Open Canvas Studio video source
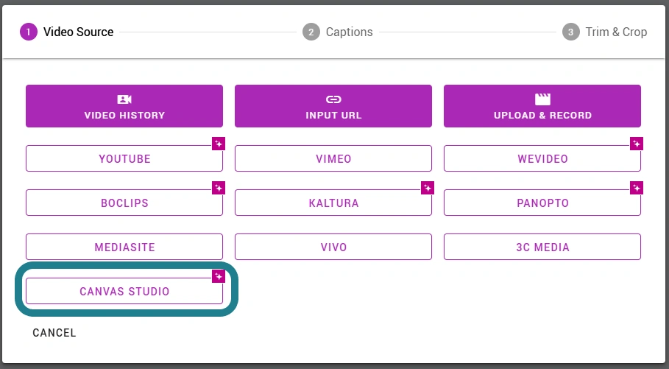Image resolution: width=669 pixels, height=369 pixels. [124, 291]
